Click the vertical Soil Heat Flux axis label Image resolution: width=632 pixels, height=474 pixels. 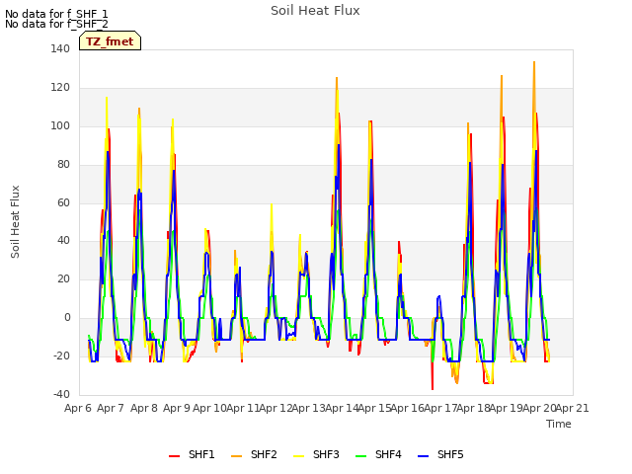tap(15, 221)
